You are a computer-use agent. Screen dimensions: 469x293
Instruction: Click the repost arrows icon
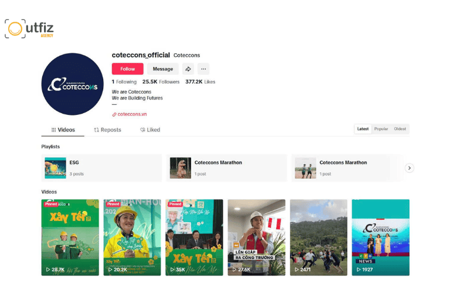point(96,130)
